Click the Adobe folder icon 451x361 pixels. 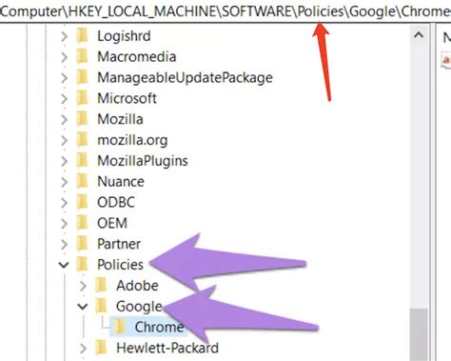coord(102,285)
